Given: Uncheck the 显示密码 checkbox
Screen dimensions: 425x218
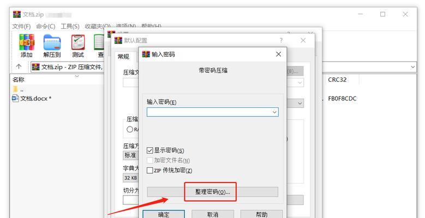Looking at the screenshot, I should (x=149, y=150).
